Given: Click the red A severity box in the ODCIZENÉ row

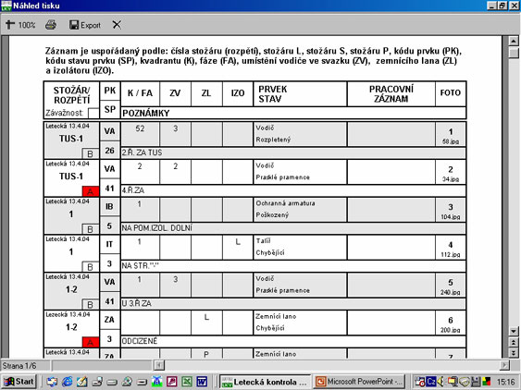Looking at the screenshot, I should click(91, 342).
